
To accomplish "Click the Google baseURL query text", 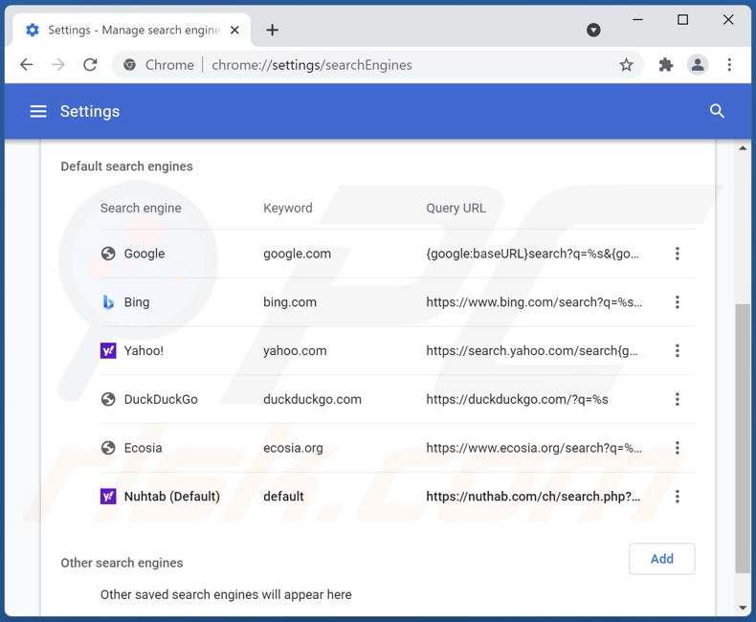I will [x=532, y=254].
